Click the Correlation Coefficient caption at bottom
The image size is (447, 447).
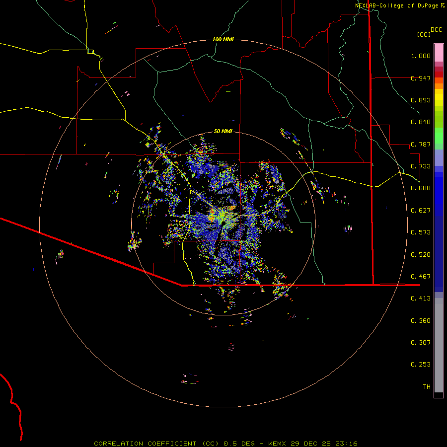225,444
